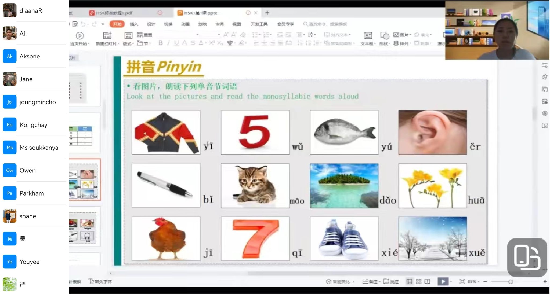550x305 pixels.
Task: Open the Layout (版式) dropdown
Action: 128,43
